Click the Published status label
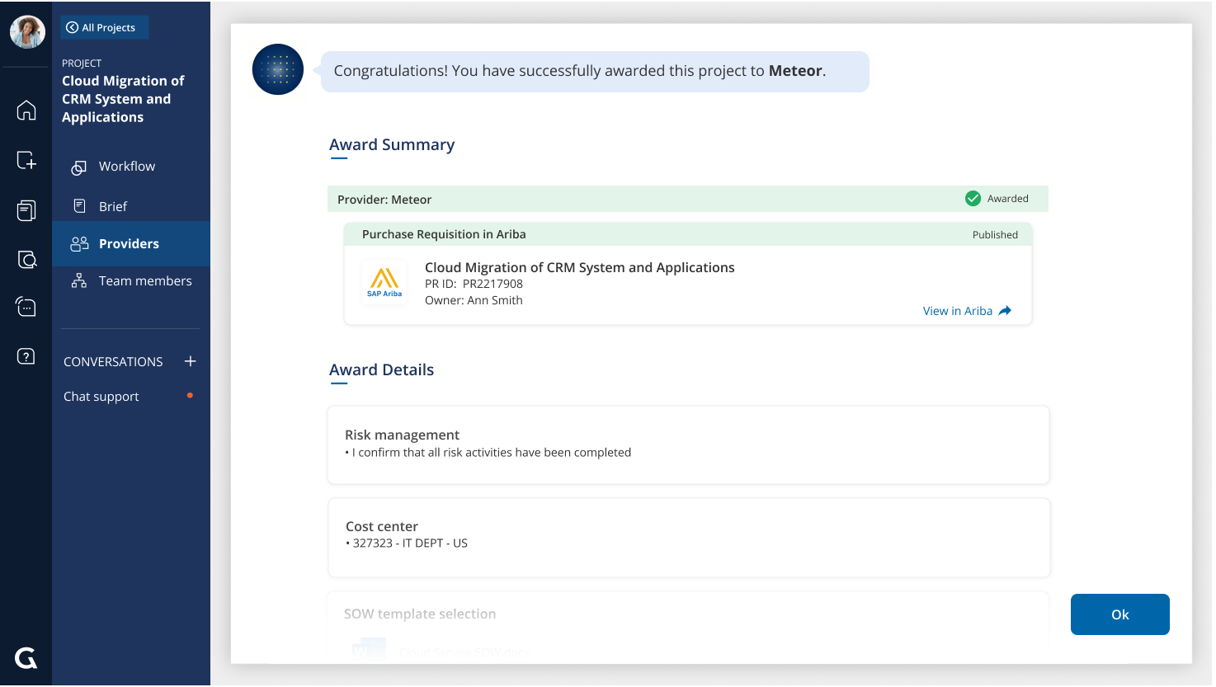 pos(995,235)
